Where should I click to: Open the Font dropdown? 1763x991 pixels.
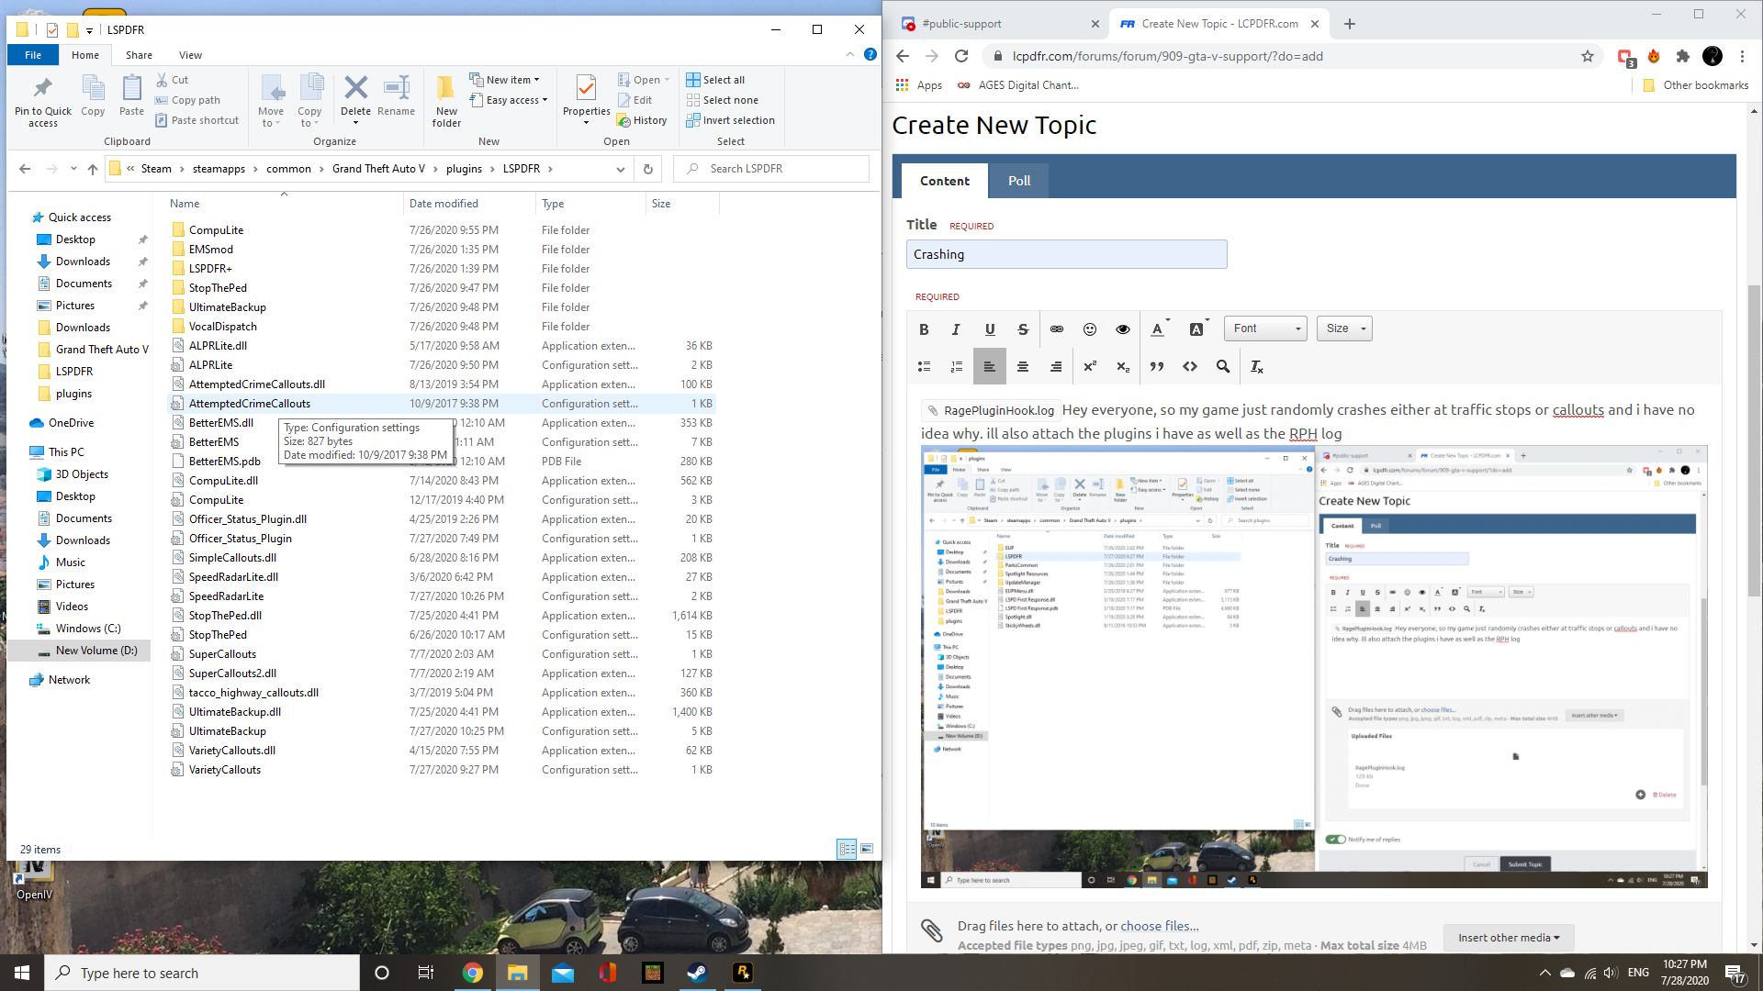(1266, 328)
